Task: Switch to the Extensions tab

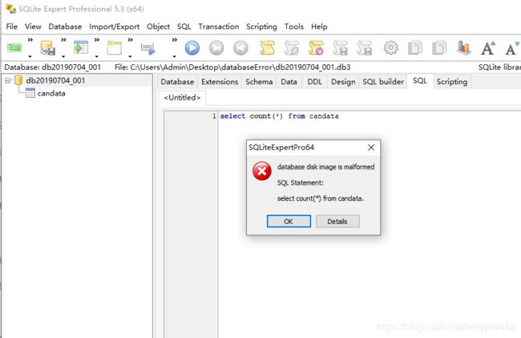Action: point(220,82)
